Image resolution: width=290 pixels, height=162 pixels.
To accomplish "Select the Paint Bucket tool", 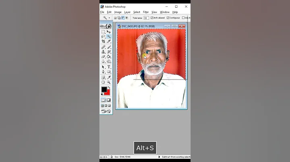I will tap(109, 57).
